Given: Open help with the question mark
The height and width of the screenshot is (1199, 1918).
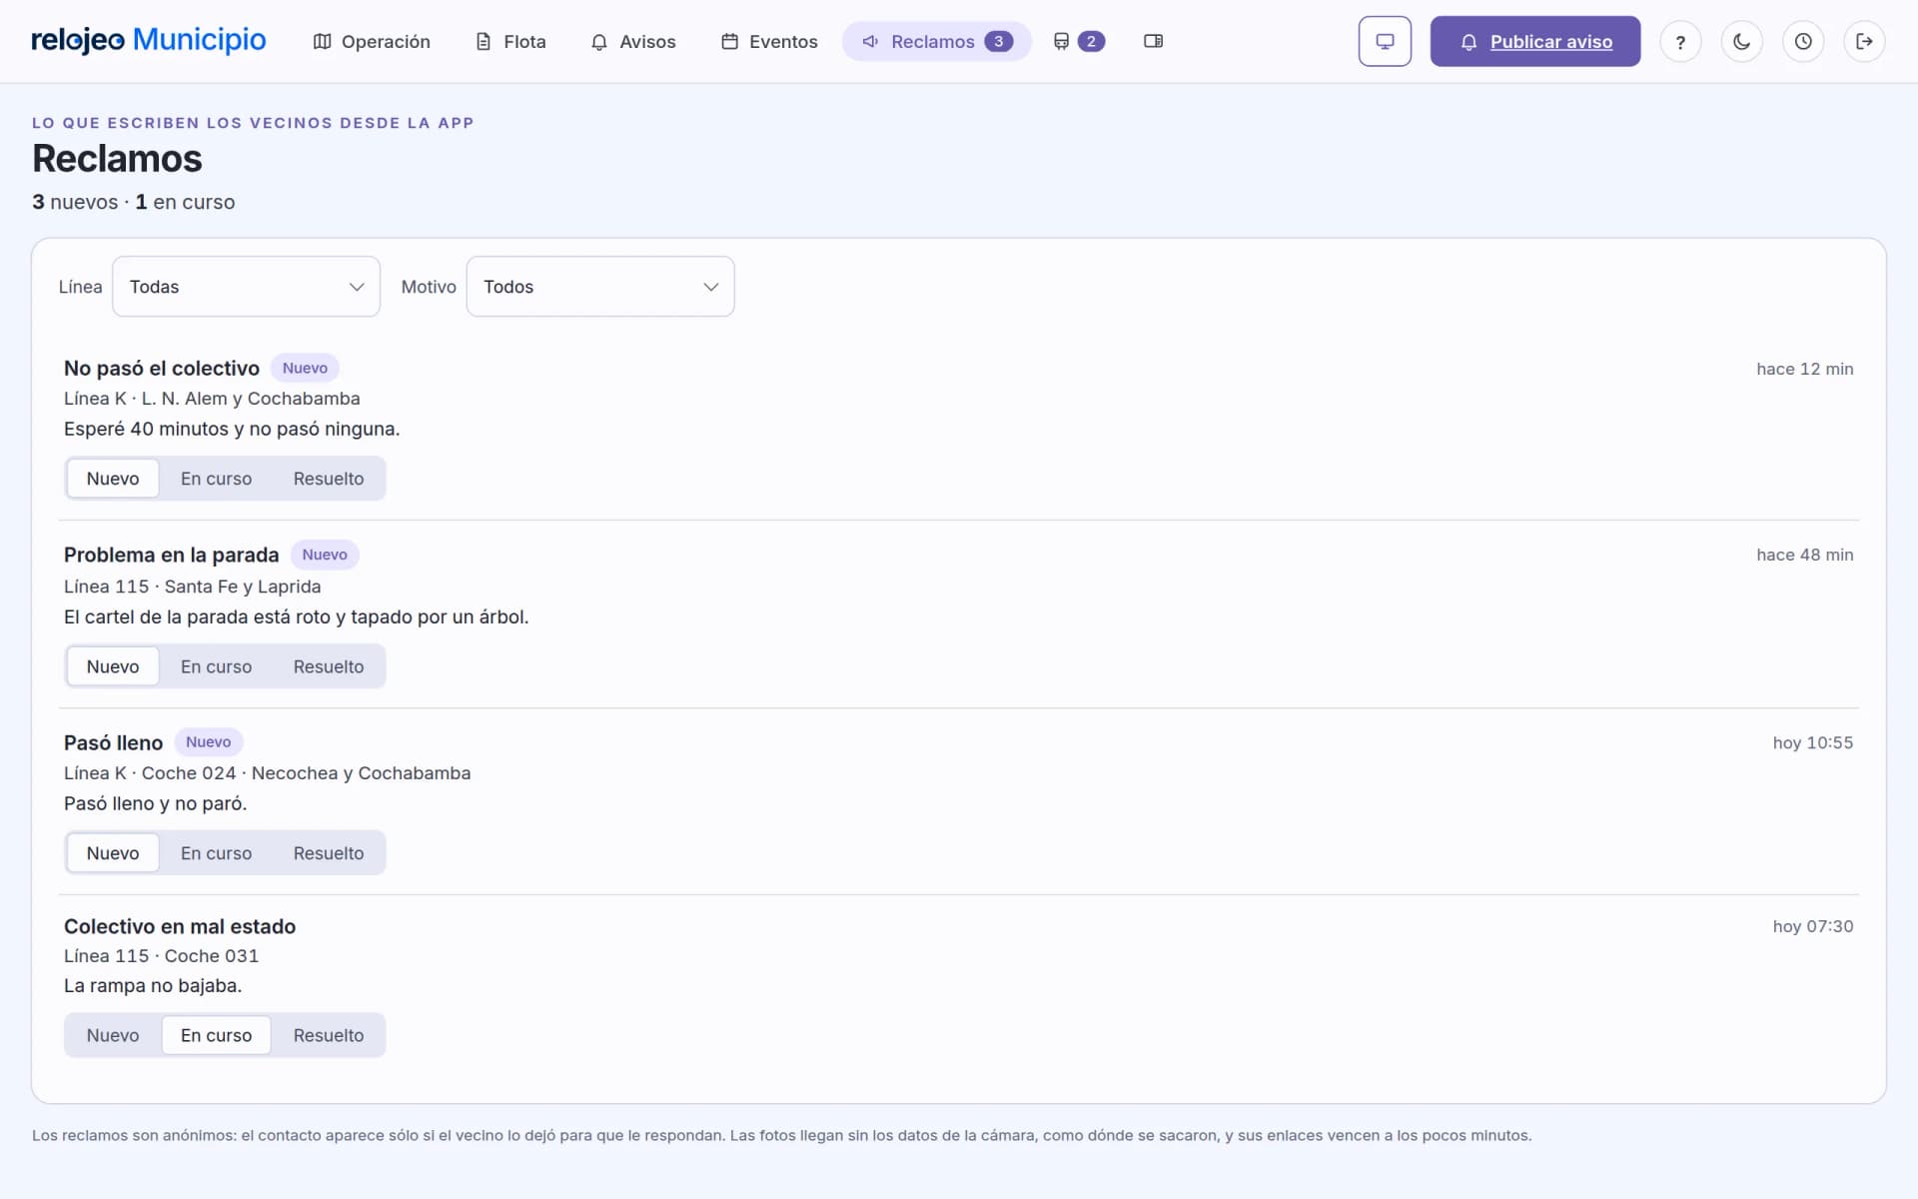Looking at the screenshot, I should [x=1680, y=42].
